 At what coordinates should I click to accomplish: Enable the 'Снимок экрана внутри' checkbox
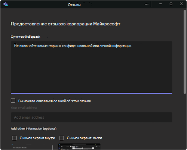[14, 138]
